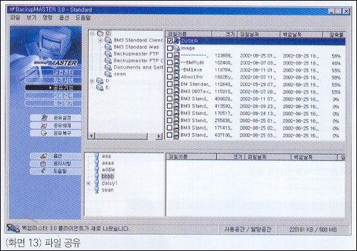Open the 도움말 help book icon
This screenshot has height=251, width=357.
(44, 171)
